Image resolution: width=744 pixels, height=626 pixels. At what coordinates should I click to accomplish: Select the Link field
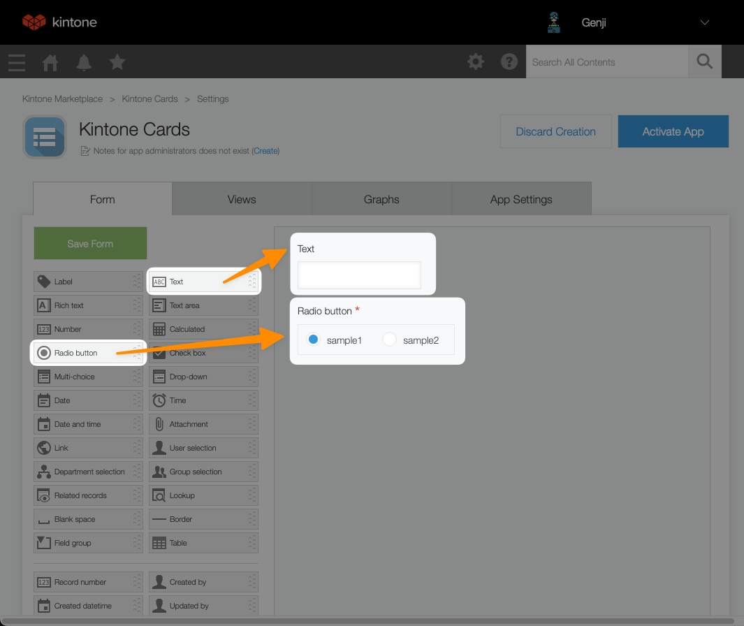click(x=88, y=448)
